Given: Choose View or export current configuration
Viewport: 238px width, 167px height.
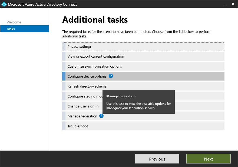Looking at the screenshot, I should tap(143, 56).
